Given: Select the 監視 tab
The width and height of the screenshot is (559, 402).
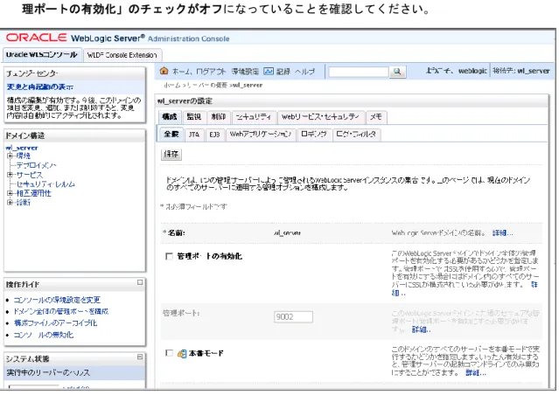Looking at the screenshot, I should click(194, 117).
